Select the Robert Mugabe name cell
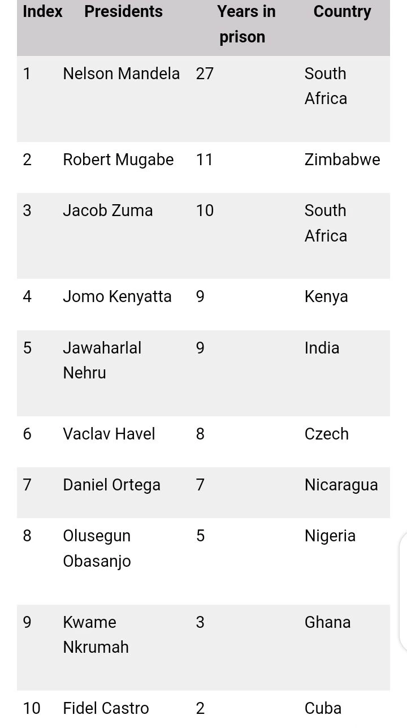 pos(118,160)
